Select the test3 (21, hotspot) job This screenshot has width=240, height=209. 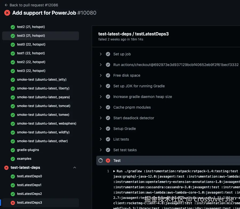tap(31, 36)
